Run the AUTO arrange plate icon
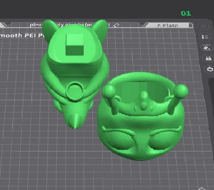Viewport: 214px width, 190px height. [206, 48]
